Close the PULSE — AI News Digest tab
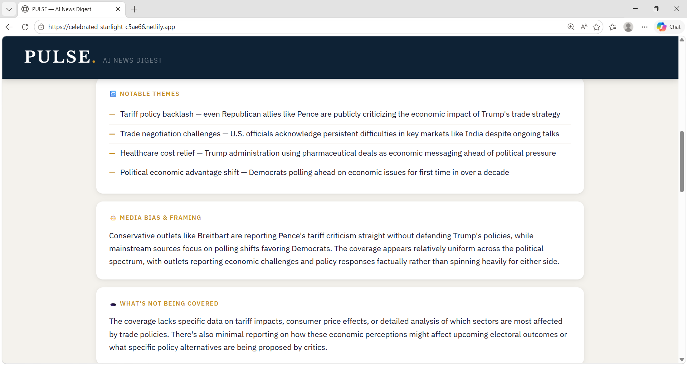 (118, 9)
